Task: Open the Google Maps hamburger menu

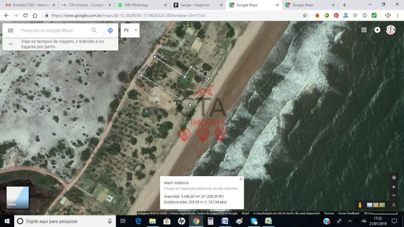Action: tap(11, 30)
